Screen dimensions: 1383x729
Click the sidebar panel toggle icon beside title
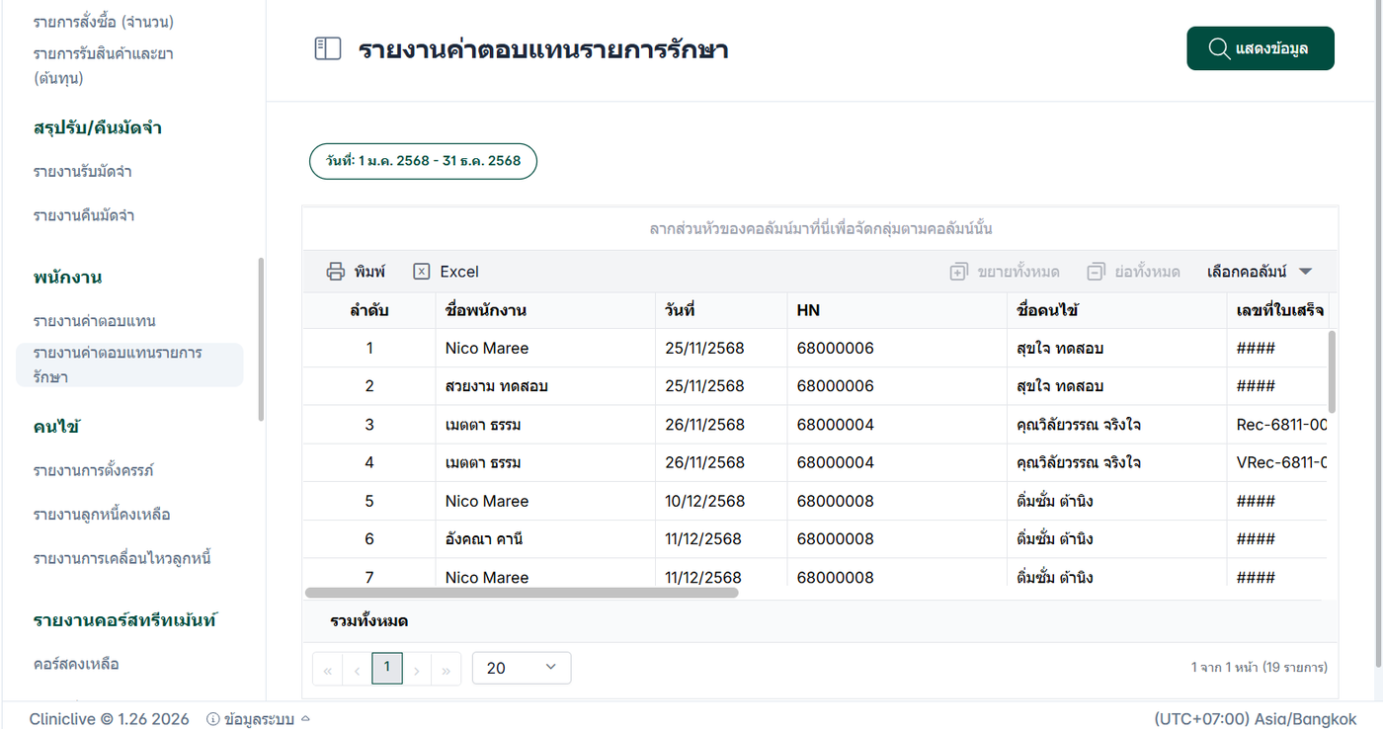[x=327, y=48]
